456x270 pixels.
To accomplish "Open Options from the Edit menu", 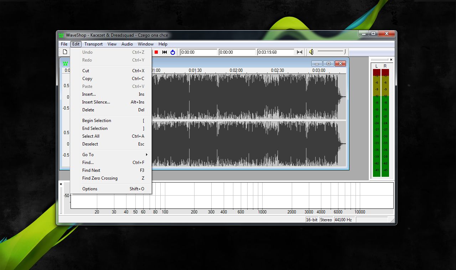I will click(x=111, y=189).
